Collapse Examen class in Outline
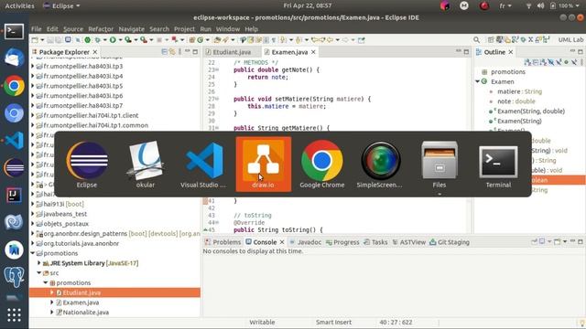The height and width of the screenshot is (329, 586). (478, 81)
